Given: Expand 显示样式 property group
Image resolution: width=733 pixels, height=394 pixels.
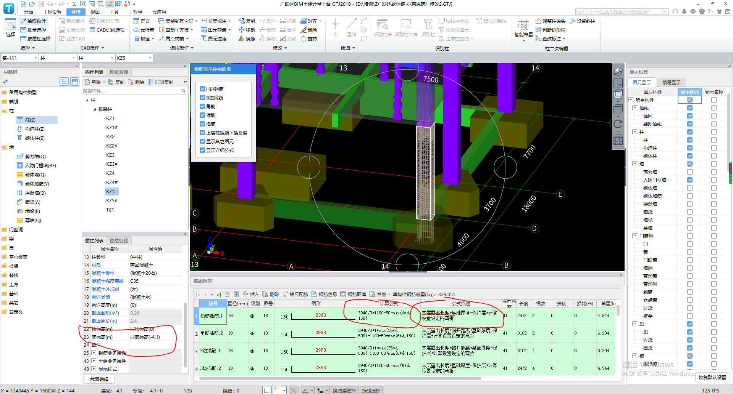Looking at the screenshot, I should (94, 369).
